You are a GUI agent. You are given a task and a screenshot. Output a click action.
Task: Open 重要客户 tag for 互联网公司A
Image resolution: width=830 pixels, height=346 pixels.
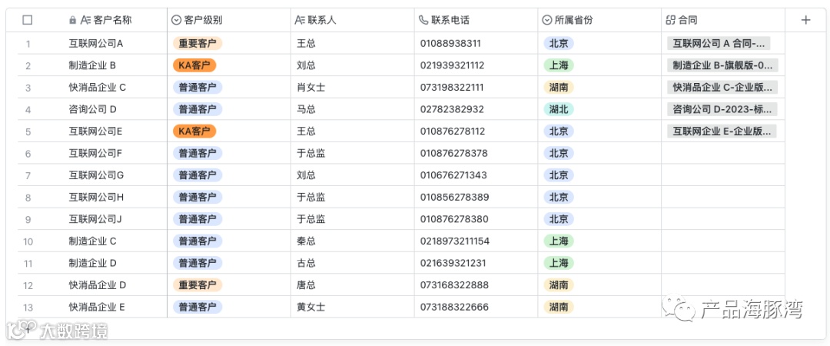click(198, 44)
